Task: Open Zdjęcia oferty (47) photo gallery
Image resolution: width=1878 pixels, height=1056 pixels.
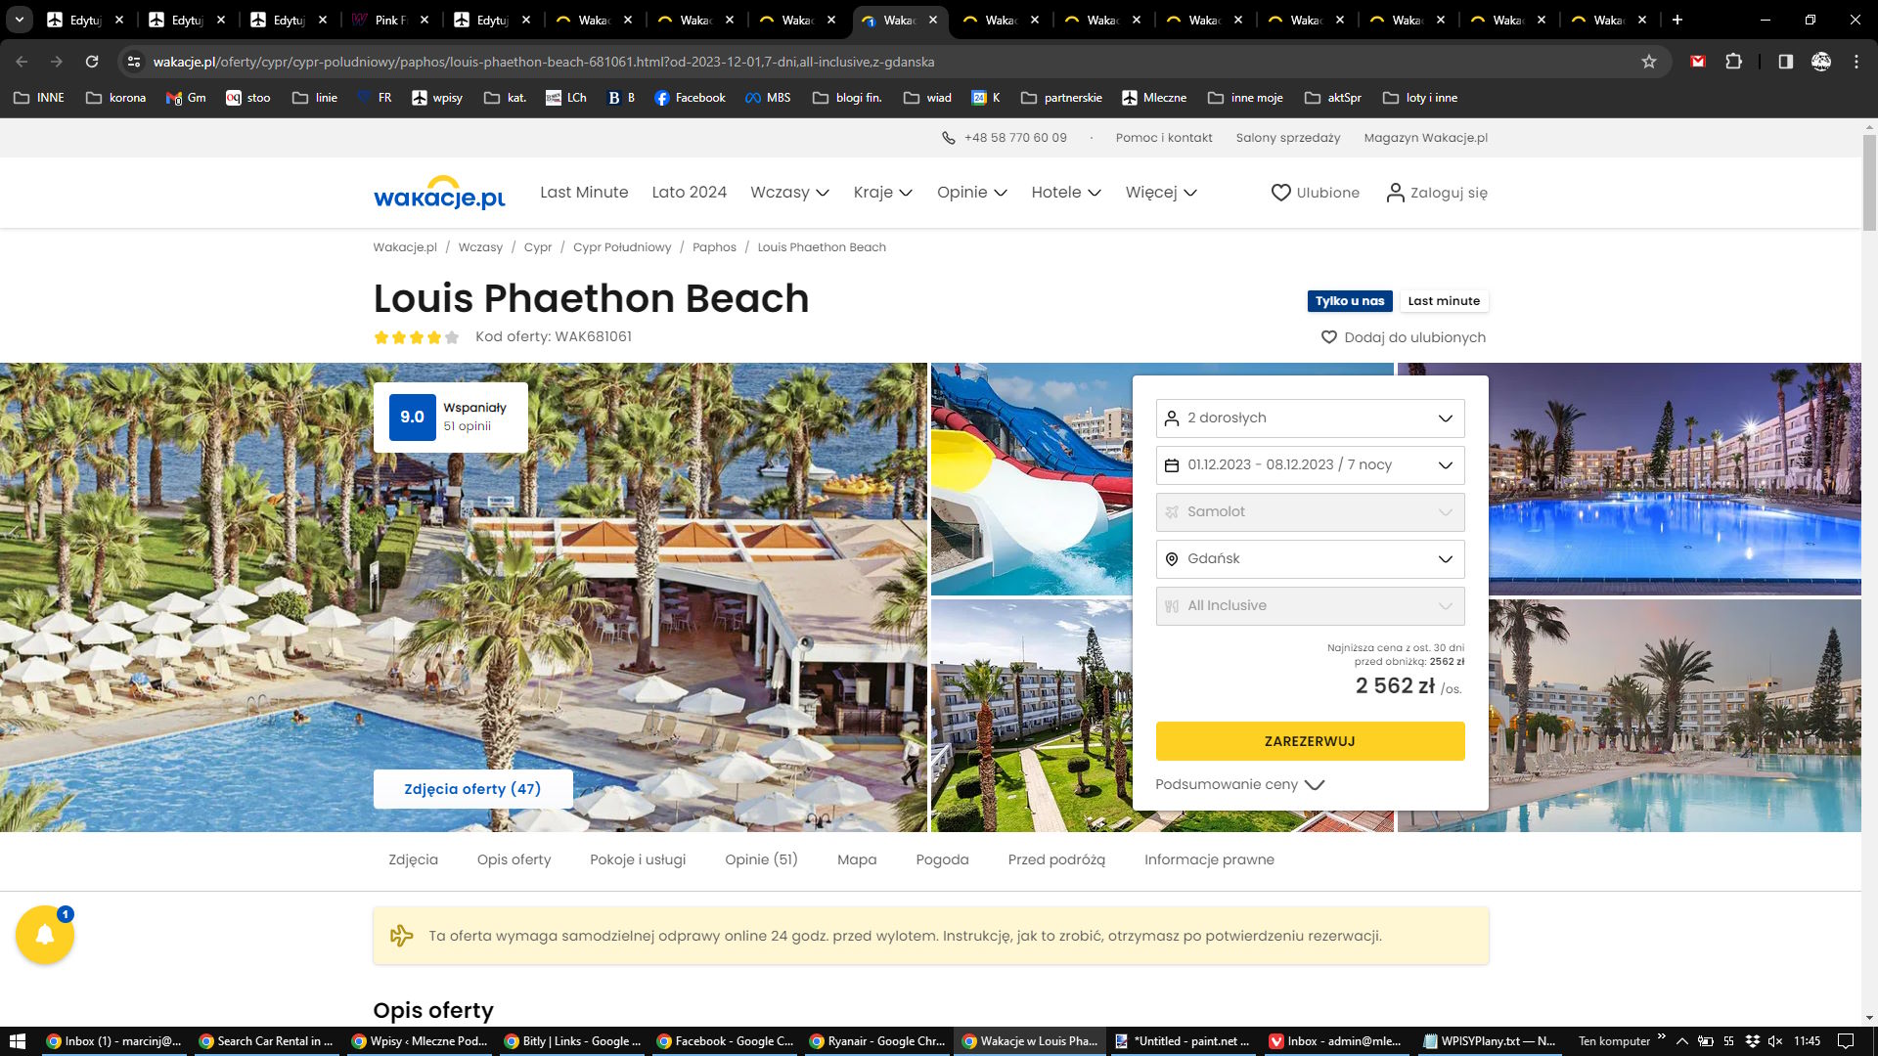Action: tap(472, 789)
